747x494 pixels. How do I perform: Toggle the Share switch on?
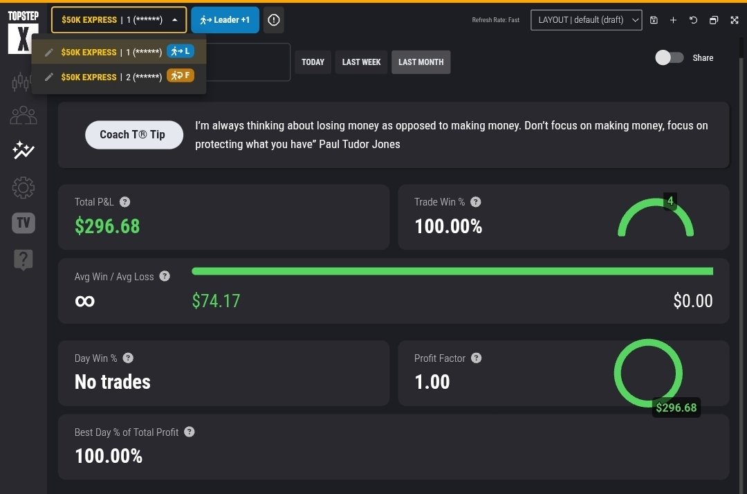pyautogui.click(x=668, y=58)
